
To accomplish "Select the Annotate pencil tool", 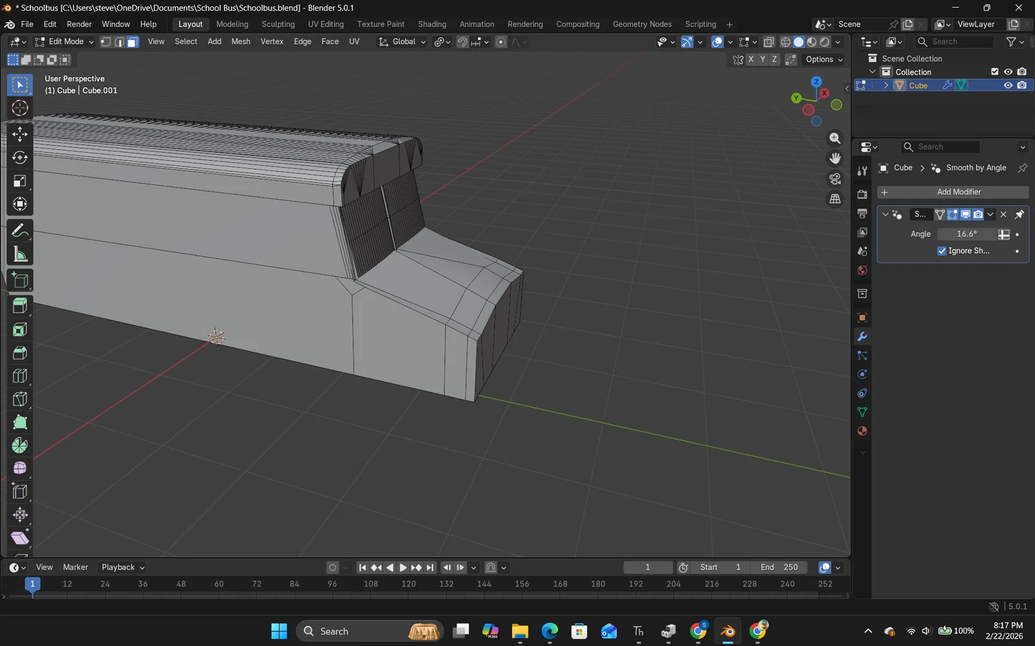I will point(20,230).
